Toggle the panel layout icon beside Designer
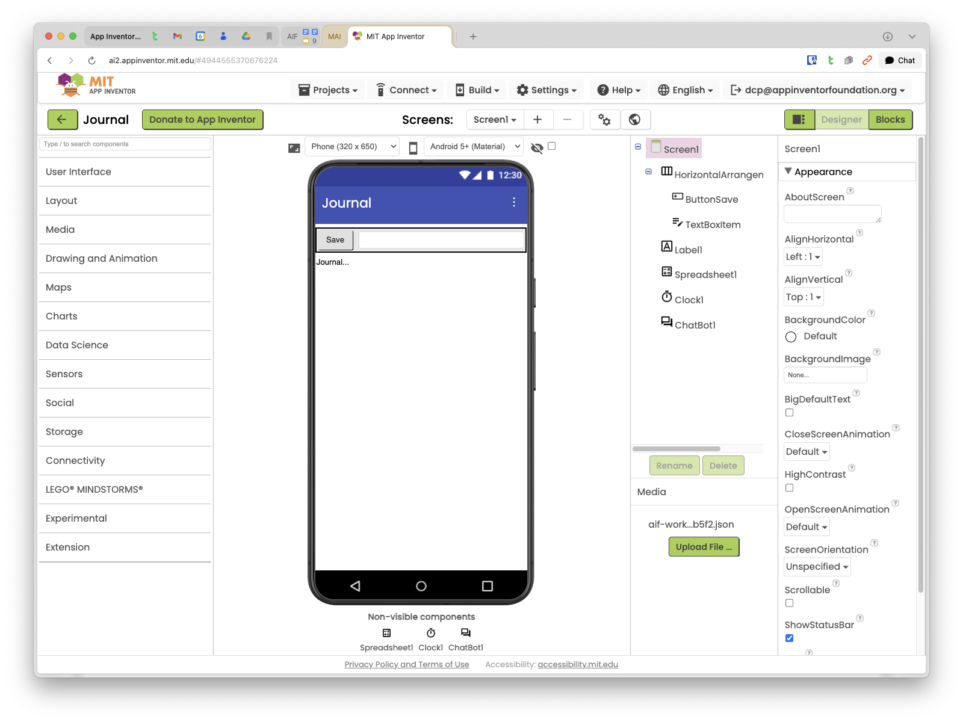Image resolution: width=963 pixels, height=722 pixels. pyautogui.click(x=799, y=120)
